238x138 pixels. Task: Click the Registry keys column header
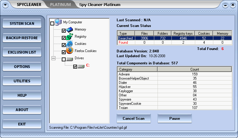(183, 33)
